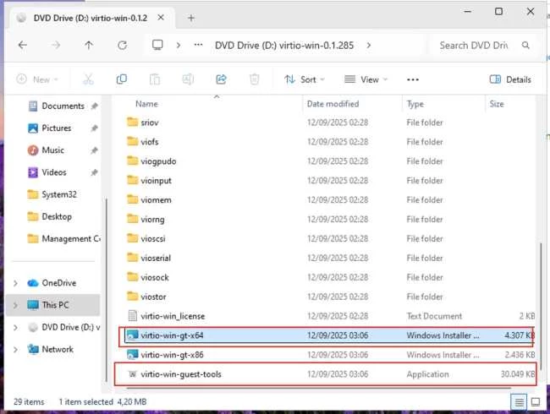The width and height of the screenshot is (550, 414).
Task: Click the Rename icon in toolbar
Action: [x=188, y=79]
